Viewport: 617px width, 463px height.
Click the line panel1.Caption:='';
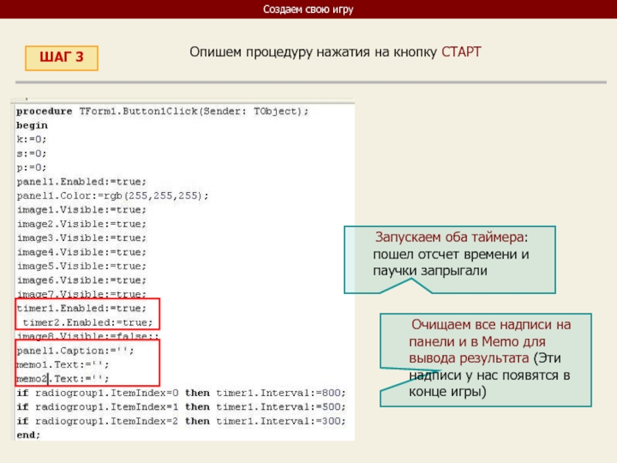[x=75, y=351]
